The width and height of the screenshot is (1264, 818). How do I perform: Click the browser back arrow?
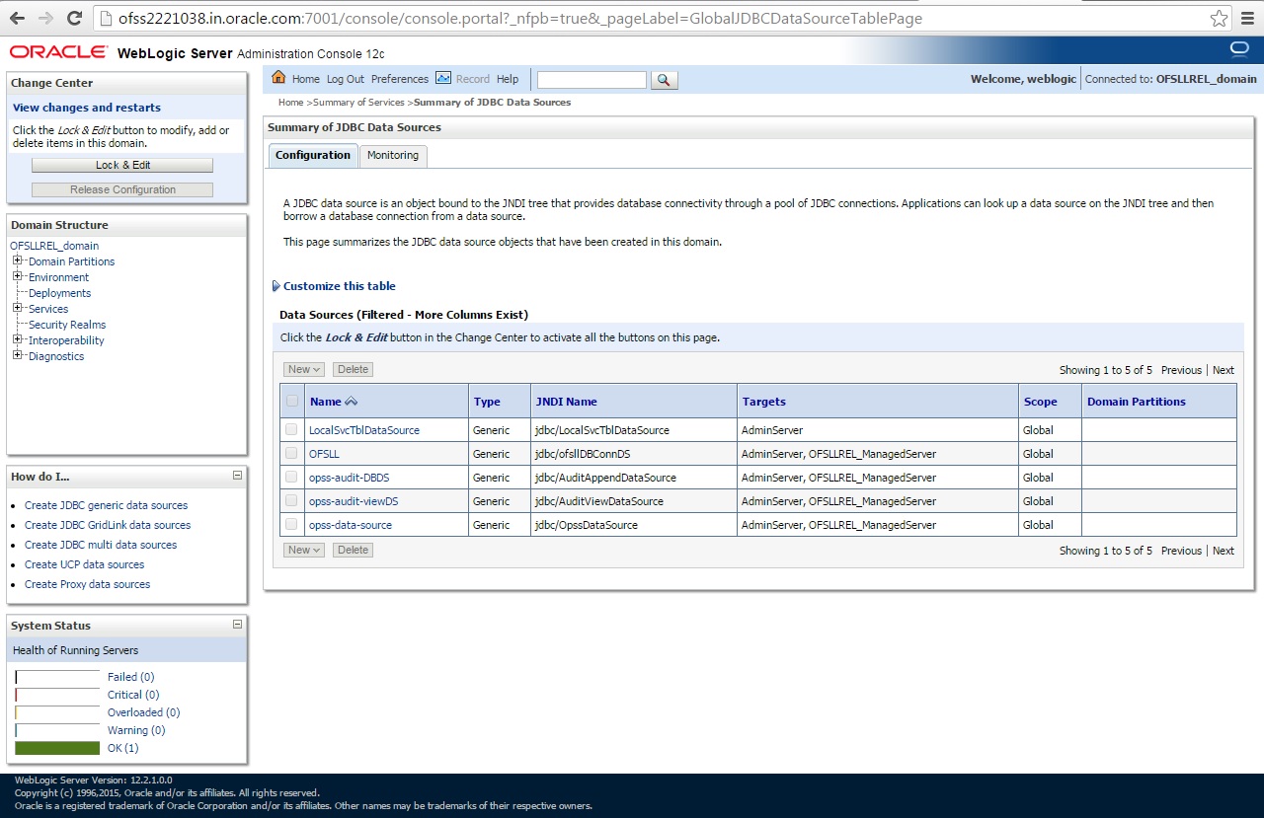click(18, 18)
